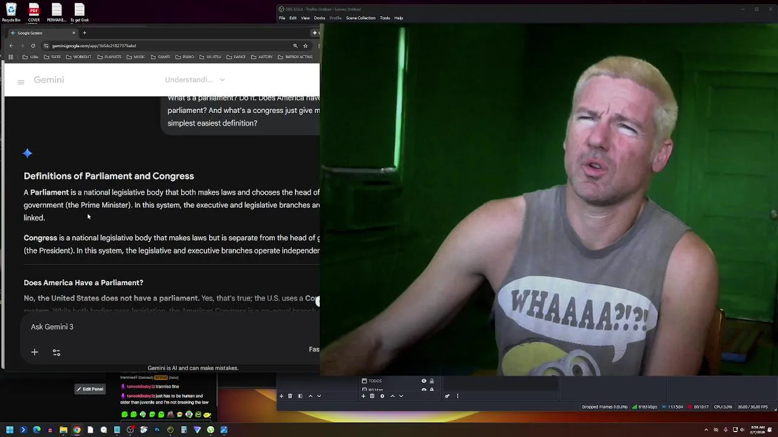Open the Help menu in OBS

point(399,18)
